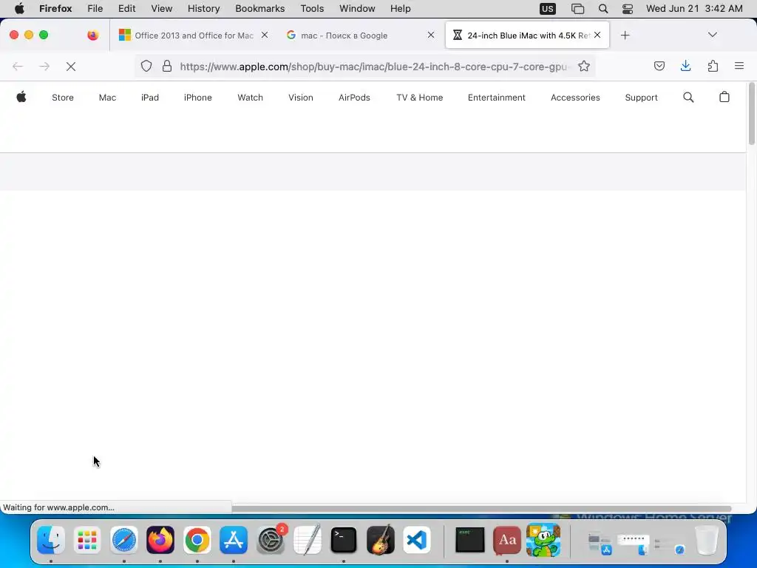Image resolution: width=757 pixels, height=568 pixels.
Task: Close the 24-inch Blue iMac tab
Action: pyautogui.click(x=597, y=35)
